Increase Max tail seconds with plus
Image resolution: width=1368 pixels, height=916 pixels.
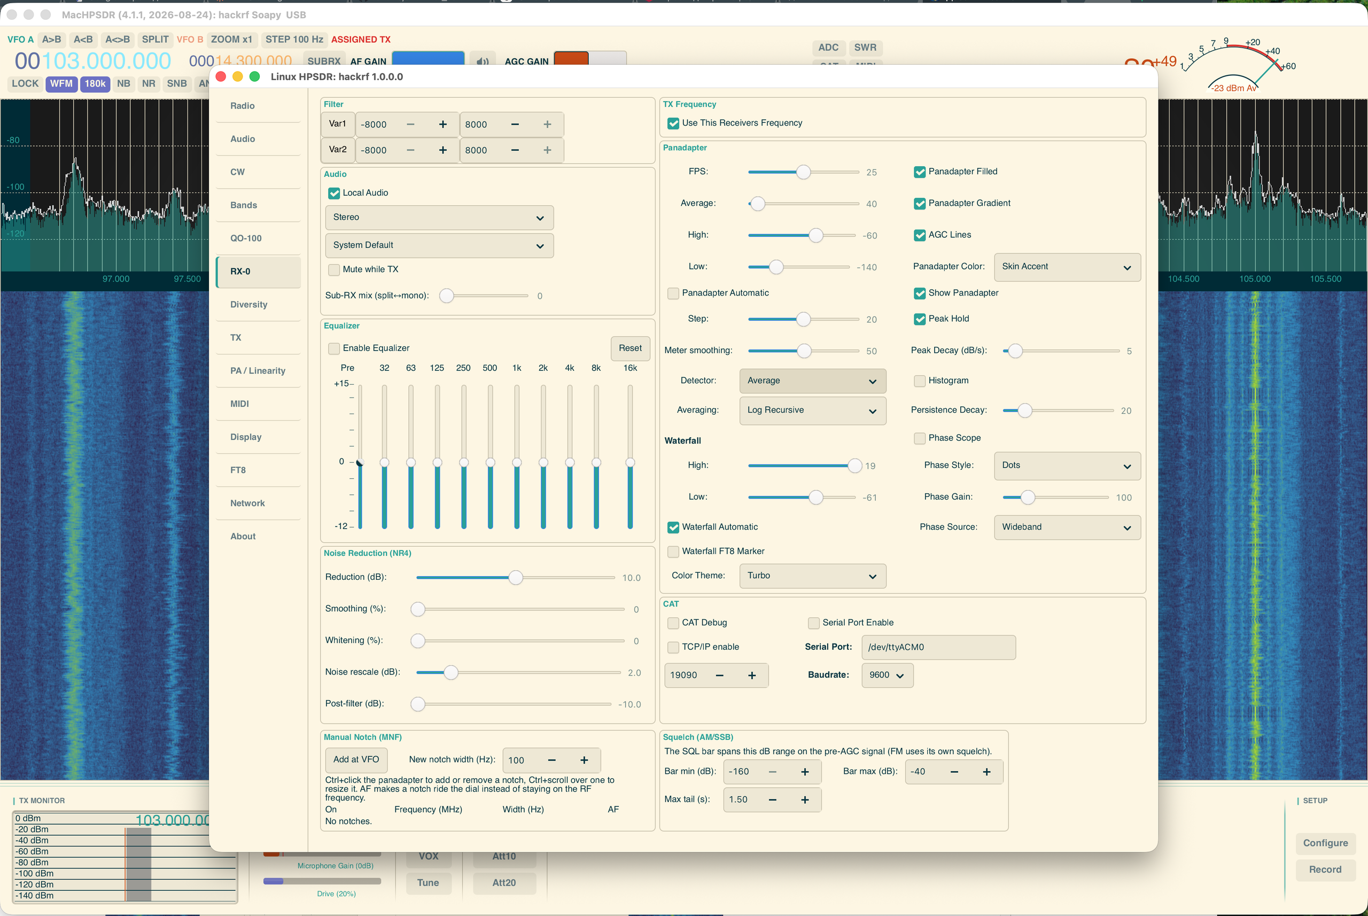[x=805, y=799]
